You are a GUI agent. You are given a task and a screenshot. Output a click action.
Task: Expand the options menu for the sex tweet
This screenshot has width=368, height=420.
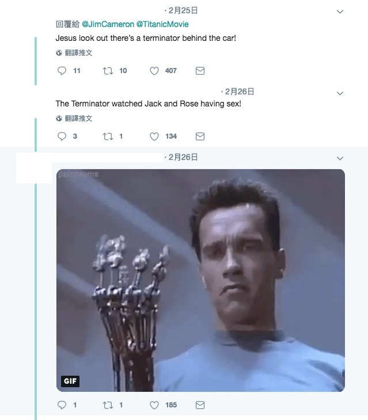click(340, 93)
